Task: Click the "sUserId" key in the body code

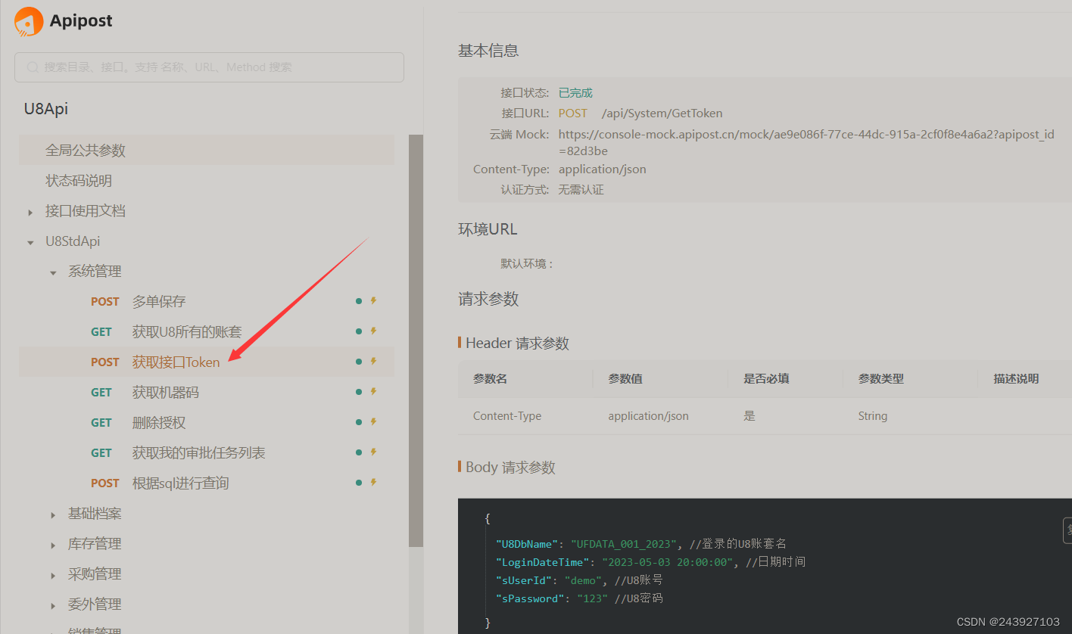Action: [524, 580]
